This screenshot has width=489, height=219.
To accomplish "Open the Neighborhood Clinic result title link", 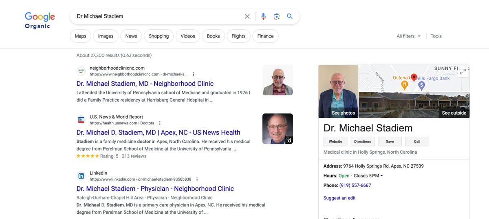I will pyautogui.click(x=145, y=84).
